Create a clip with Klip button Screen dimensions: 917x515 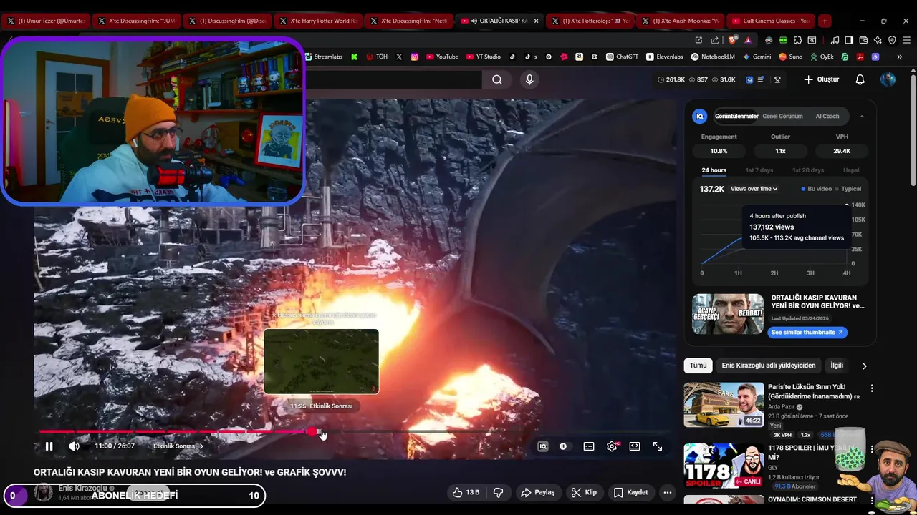584,492
